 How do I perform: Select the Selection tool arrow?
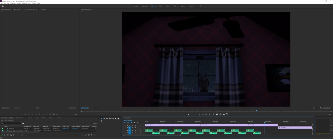[x=101, y=118]
